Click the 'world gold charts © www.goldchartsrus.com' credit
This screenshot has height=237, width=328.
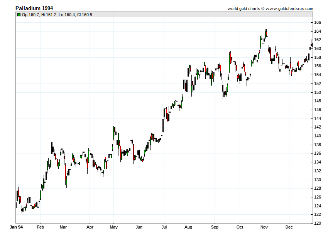pyautogui.click(x=270, y=8)
